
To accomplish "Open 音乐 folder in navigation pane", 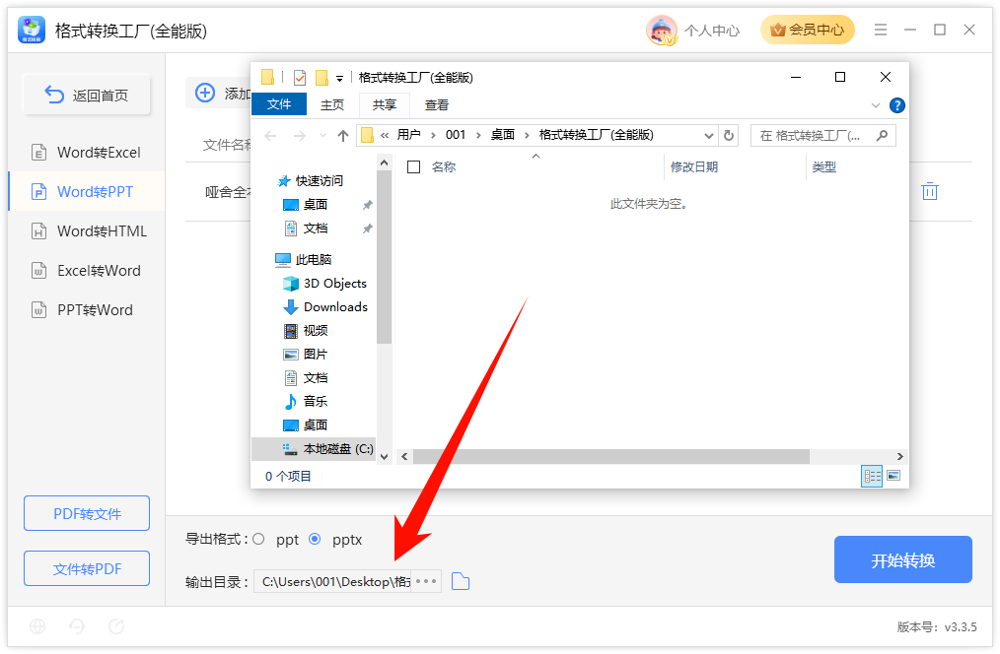I will point(306,401).
